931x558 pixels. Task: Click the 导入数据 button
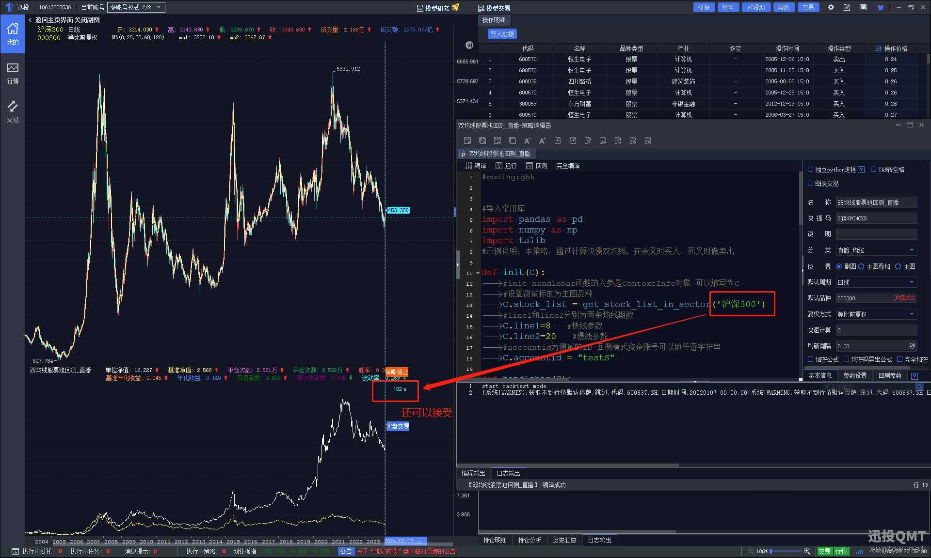coord(502,34)
